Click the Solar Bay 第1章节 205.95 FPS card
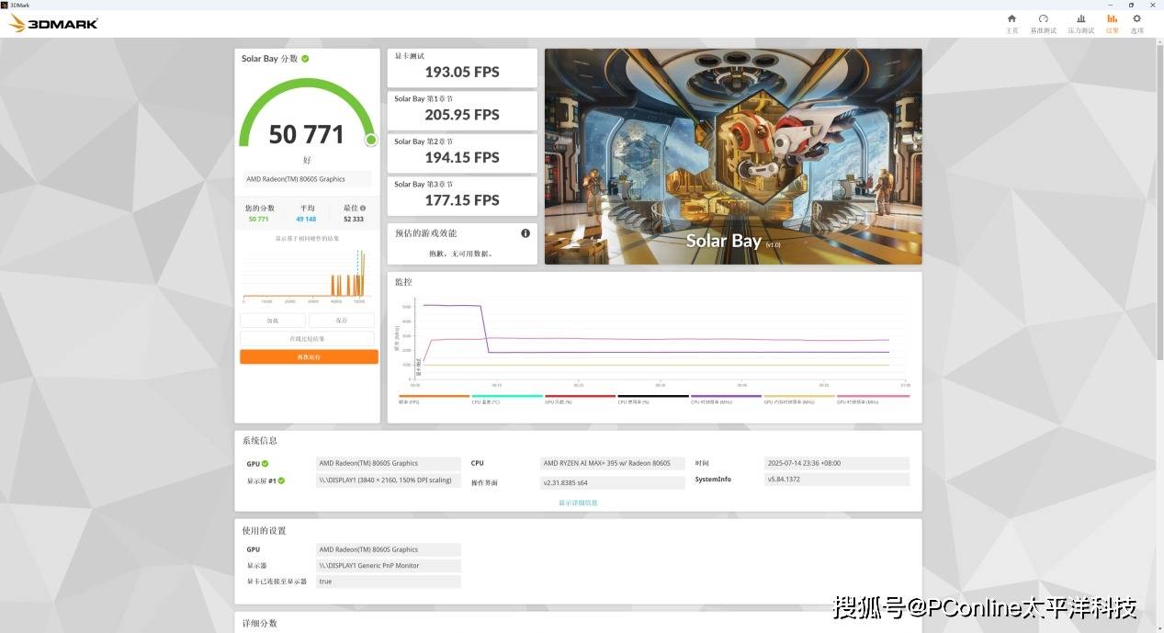Screen dimensions: 1164x633 pos(462,109)
